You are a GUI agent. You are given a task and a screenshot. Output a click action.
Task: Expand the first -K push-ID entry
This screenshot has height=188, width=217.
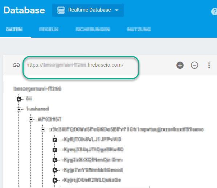pyautogui.click(x=55, y=140)
